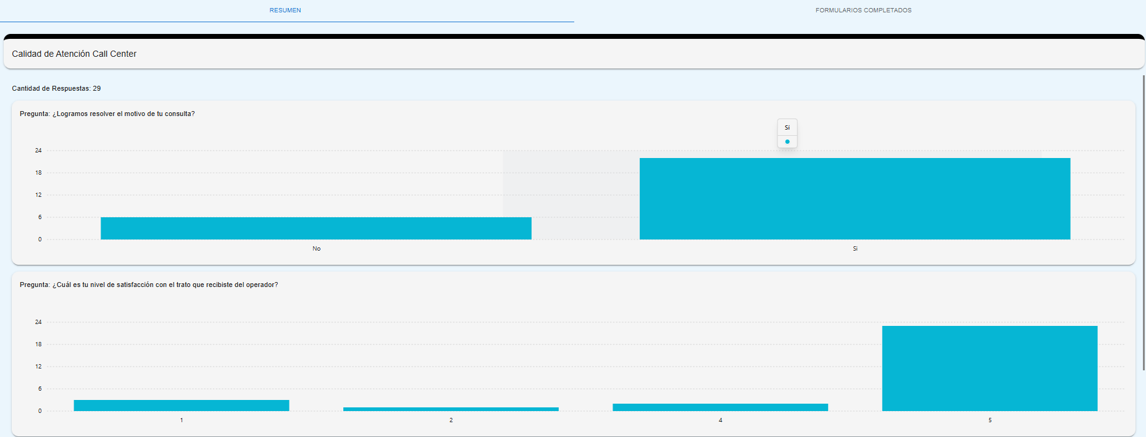
Task: Select the bar for rating 1 in satisfaction chart
Action: tap(181, 406)
